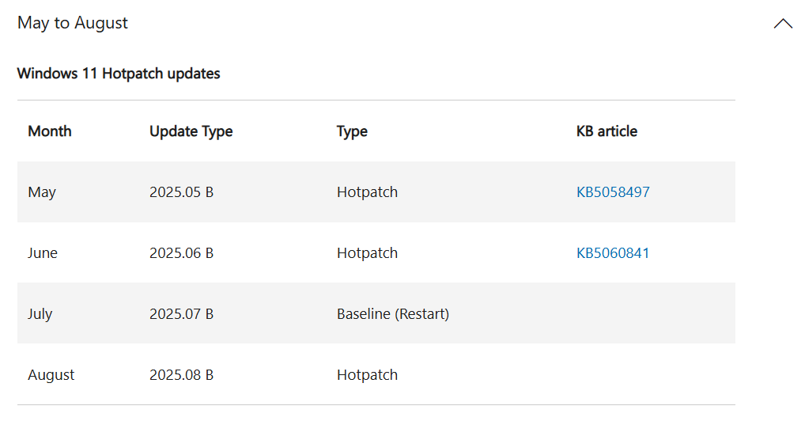Screen dimensions: 805x421
Task: Toggle the May to August section heading
Action: [x=73, y=23]
